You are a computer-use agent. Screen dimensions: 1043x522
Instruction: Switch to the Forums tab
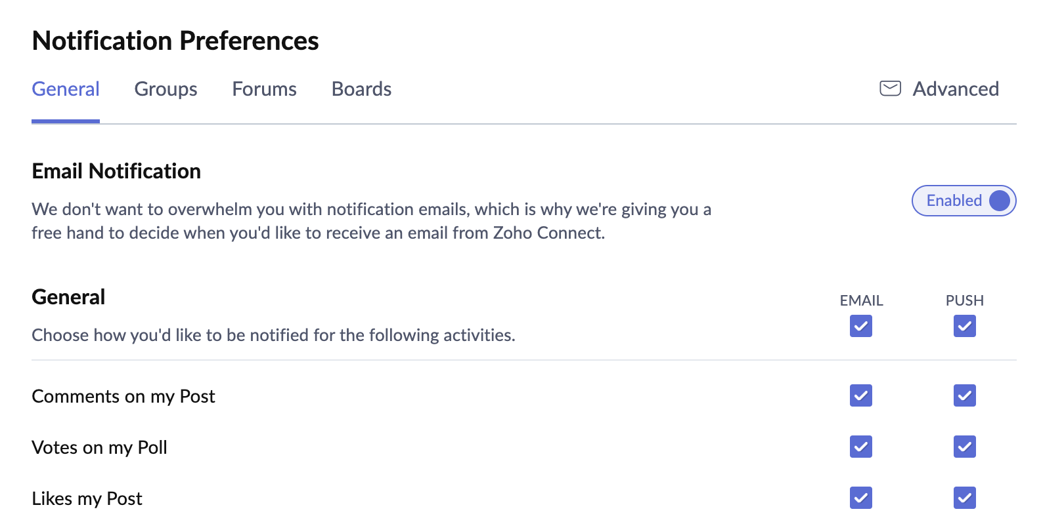[264, 89]
